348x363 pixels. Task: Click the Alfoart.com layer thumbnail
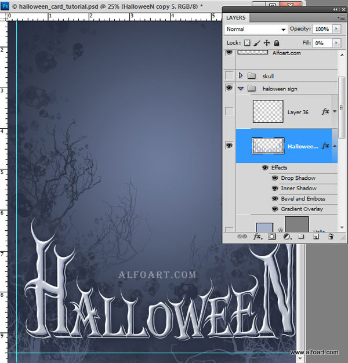tap(253, 52)
